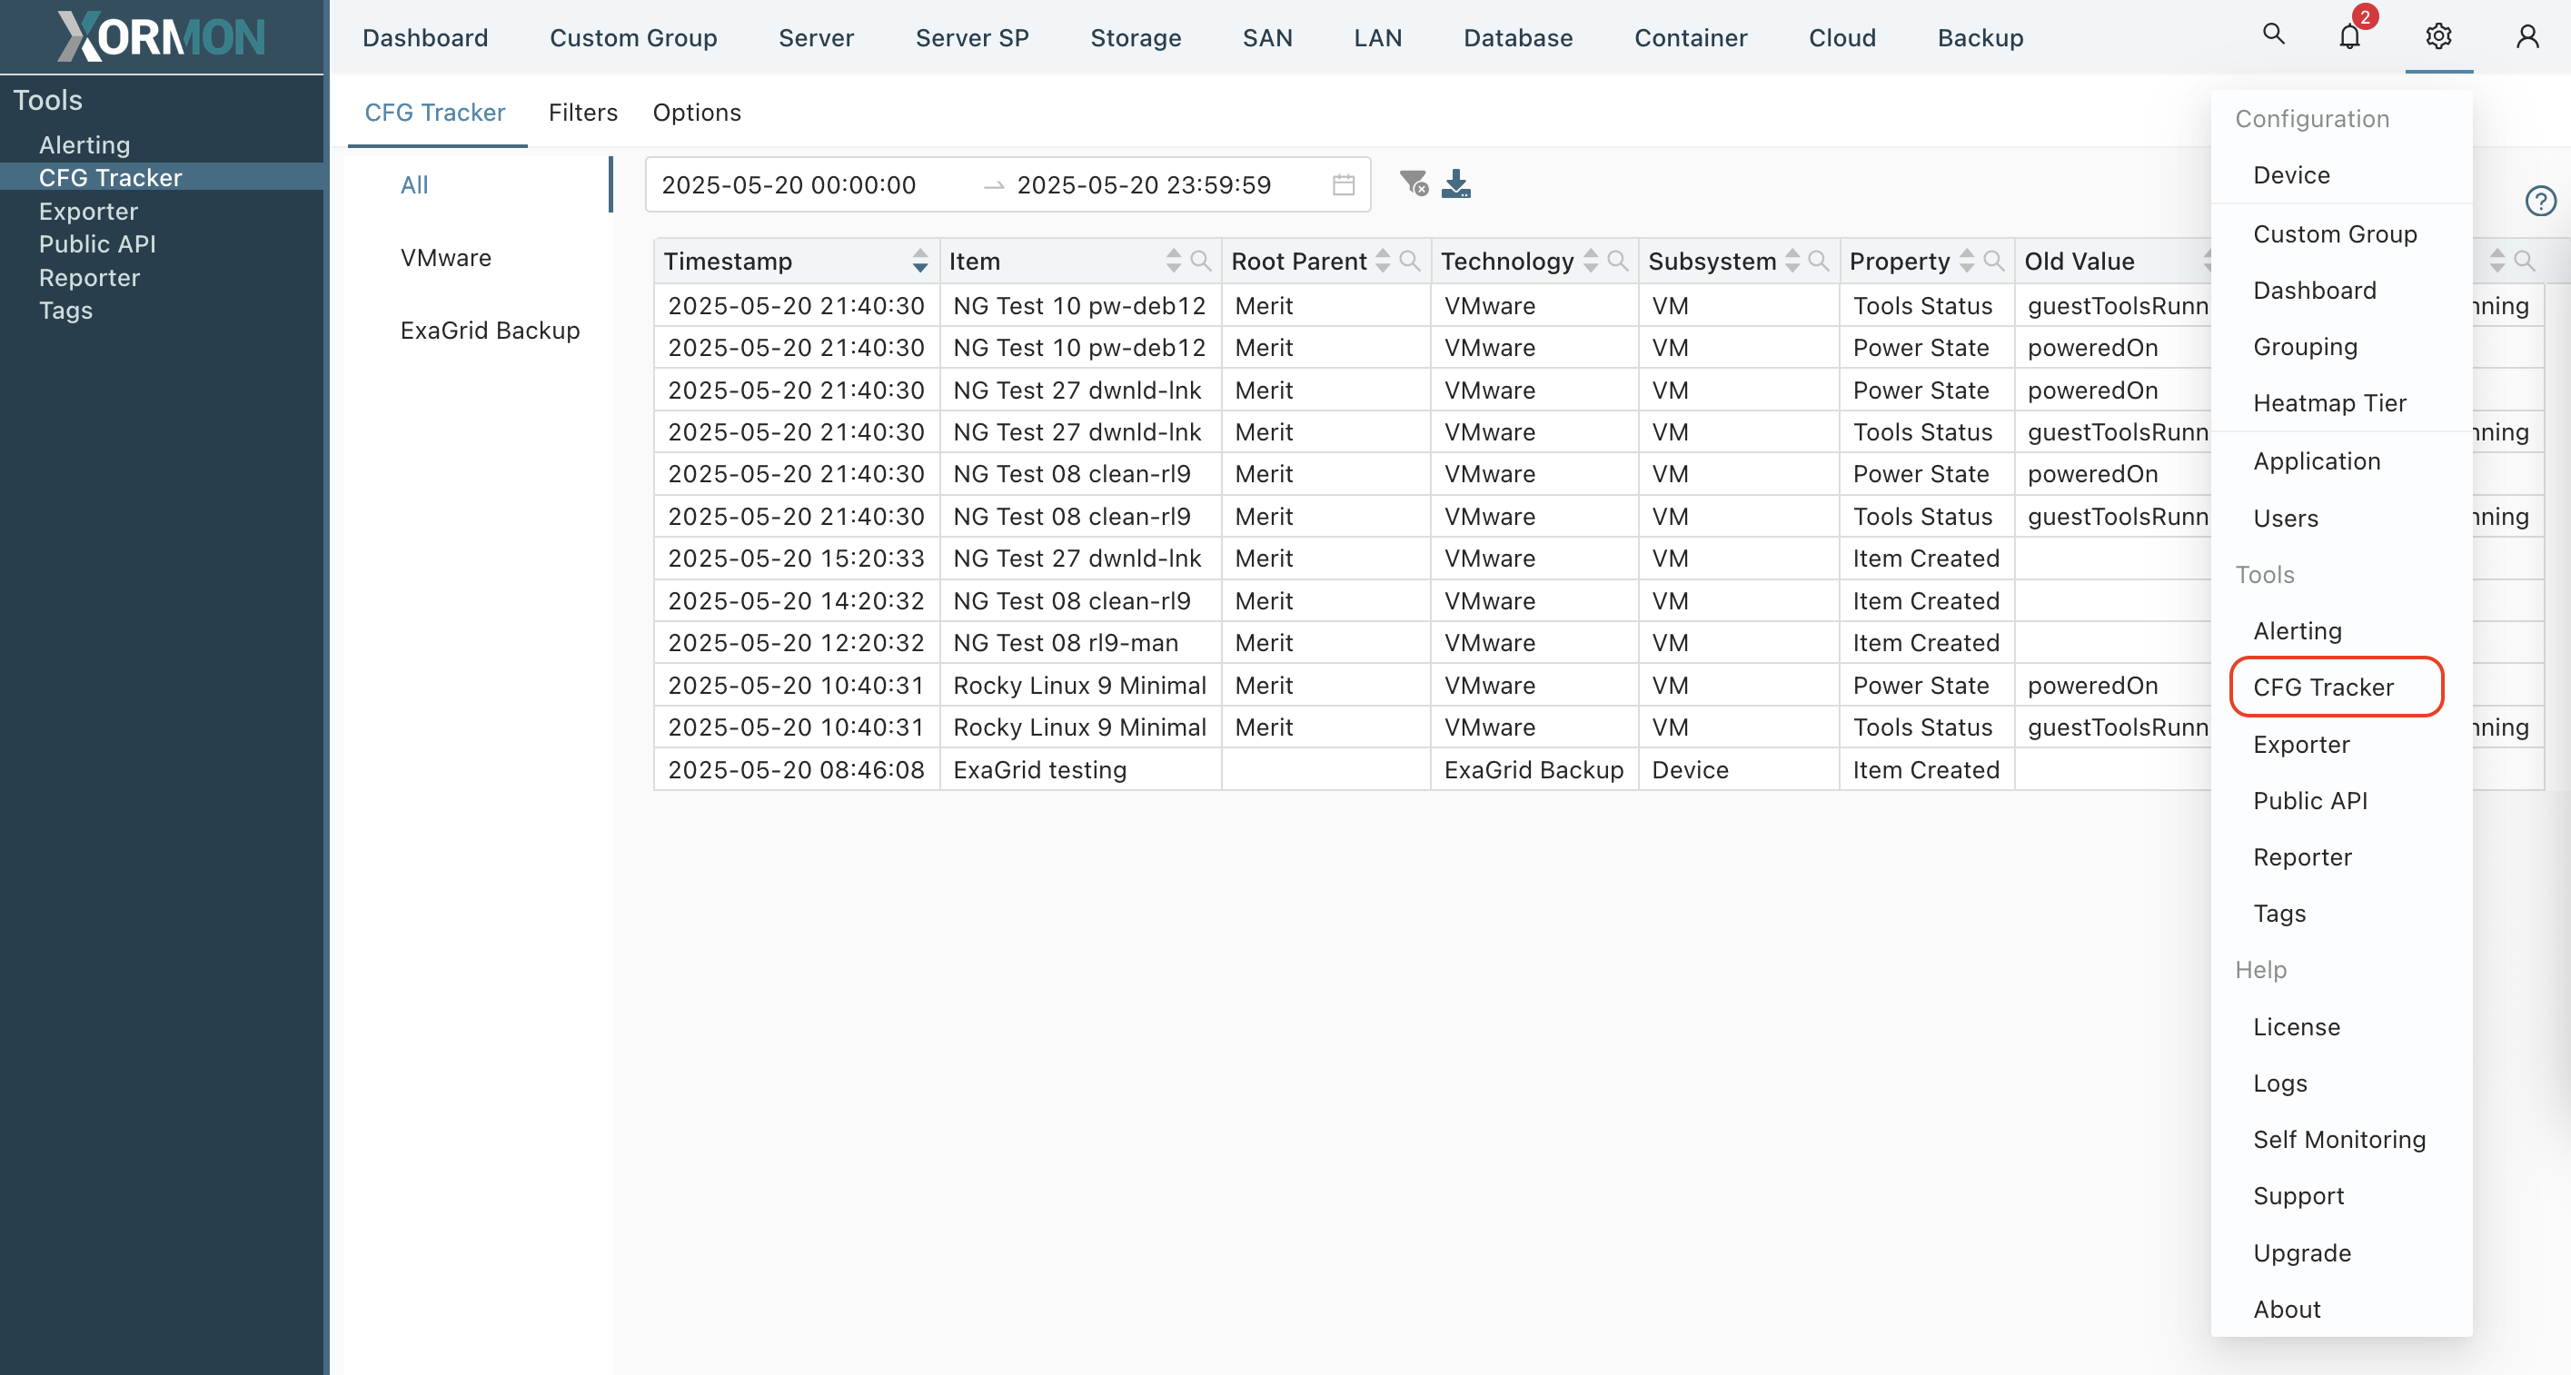Click start date 2025-05-20 00:00:00 field
This screenshot has width=2571, height=1375.
pos(789,185)
